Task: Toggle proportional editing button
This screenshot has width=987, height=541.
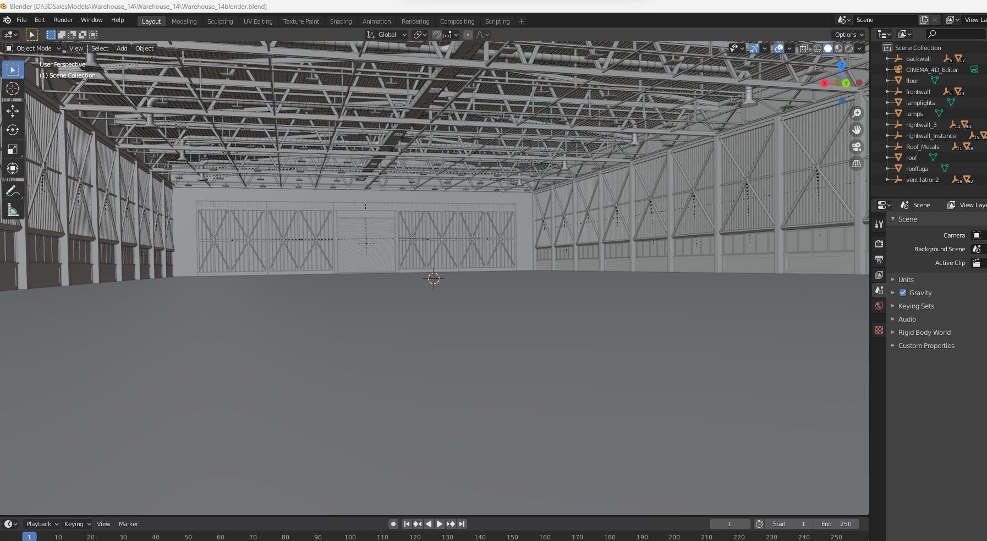Action: click(468, 35)
